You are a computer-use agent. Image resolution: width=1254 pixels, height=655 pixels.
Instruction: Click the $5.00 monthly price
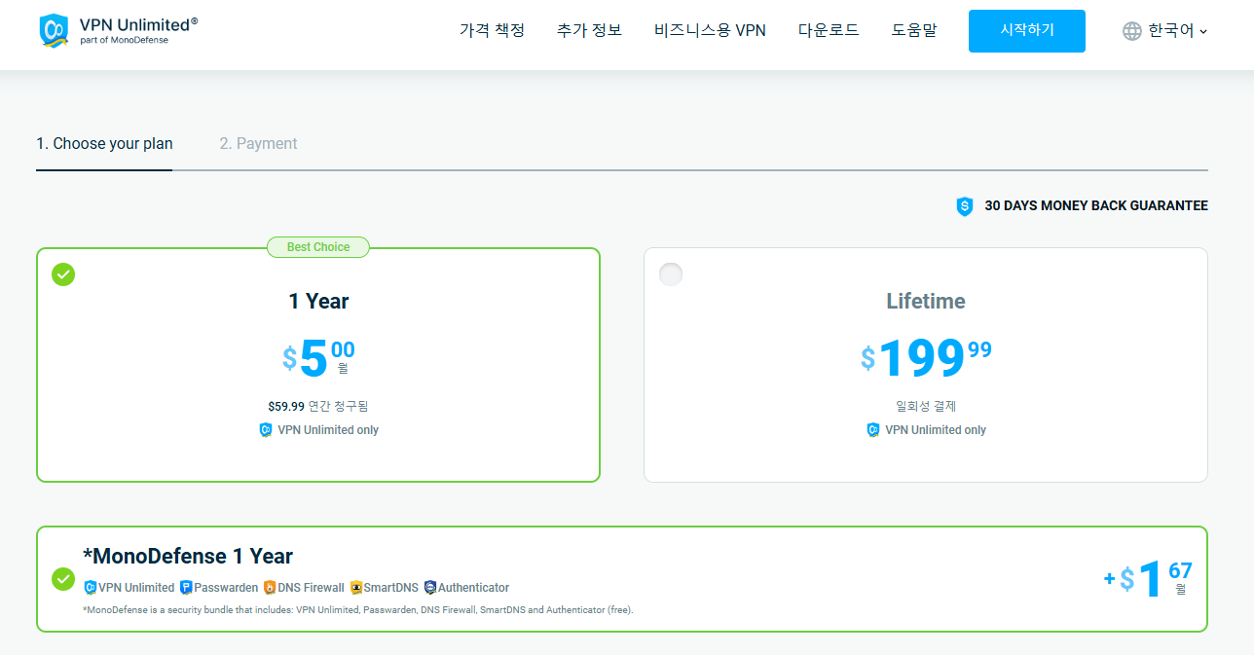point(318,358)
